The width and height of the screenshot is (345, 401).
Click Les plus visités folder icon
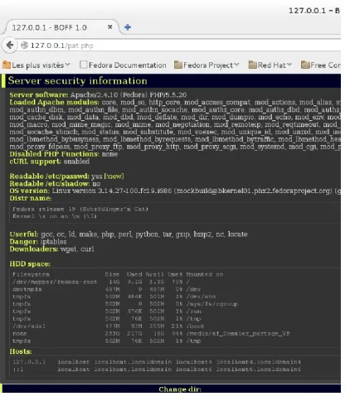tap(7, 65)
